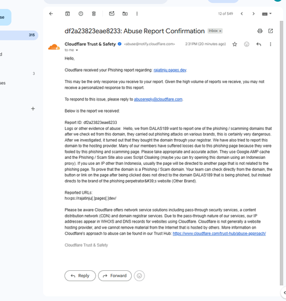Click the Cloudflare sender avatar logo
The image size is (286, 301).
(54, 47)
